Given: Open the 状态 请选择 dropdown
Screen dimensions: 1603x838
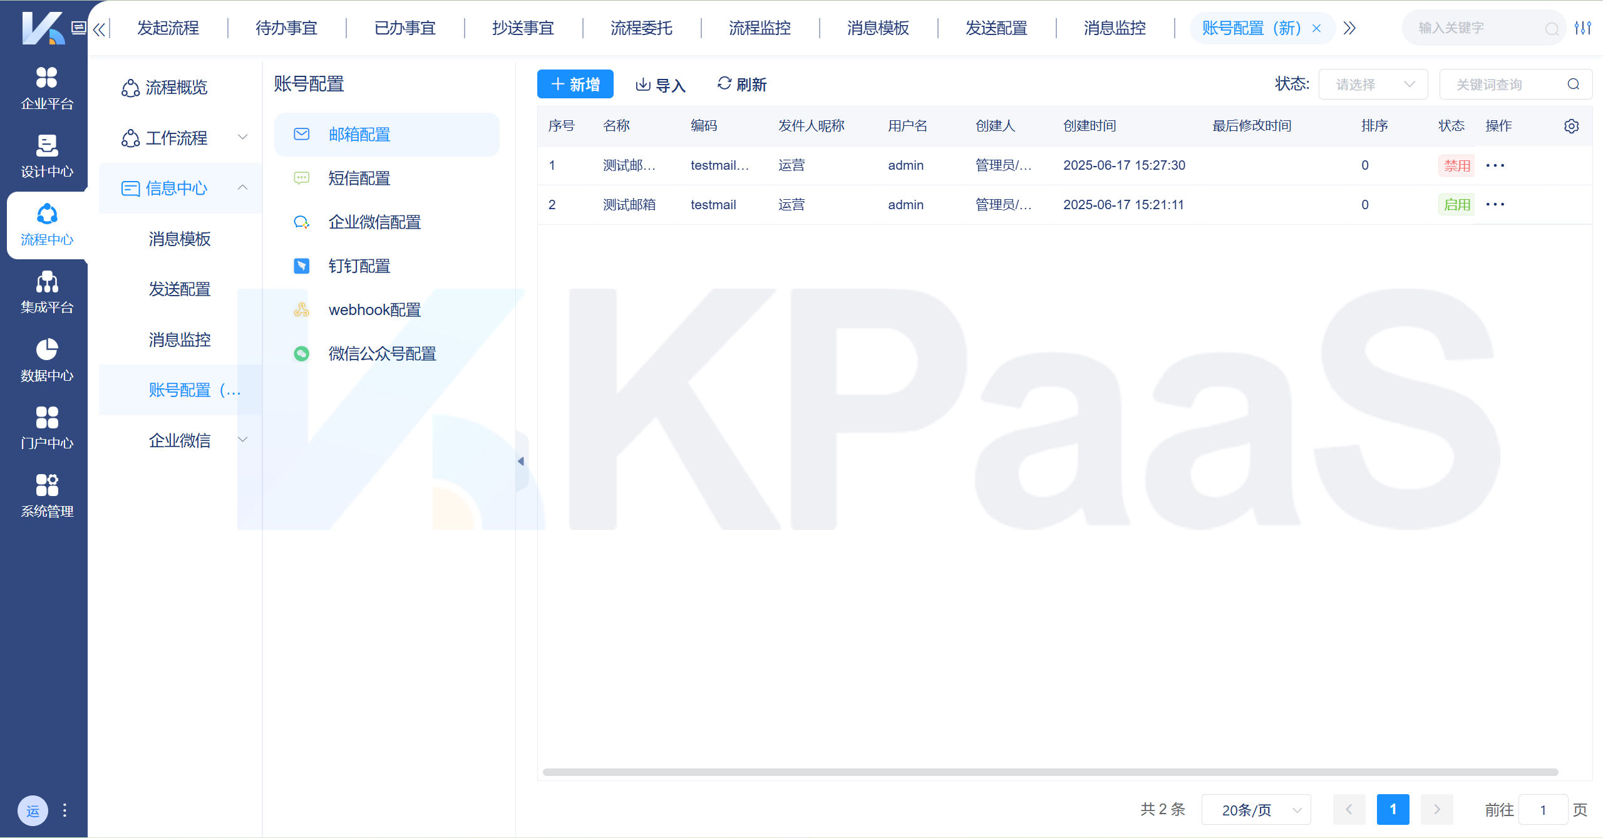Looking at the screenshot, I should click(1373, 85).
